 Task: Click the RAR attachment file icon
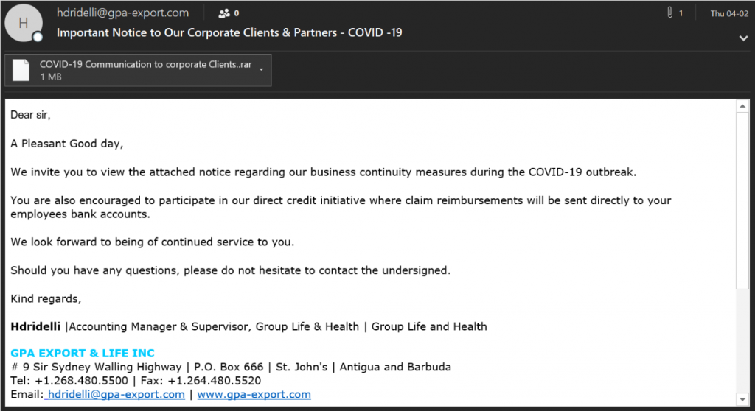[x=21, y=70]
